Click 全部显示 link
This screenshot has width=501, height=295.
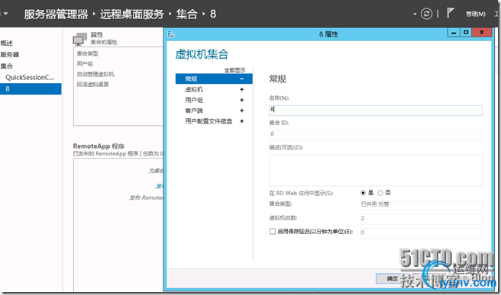pyautogui.click(x=235, y=70)
